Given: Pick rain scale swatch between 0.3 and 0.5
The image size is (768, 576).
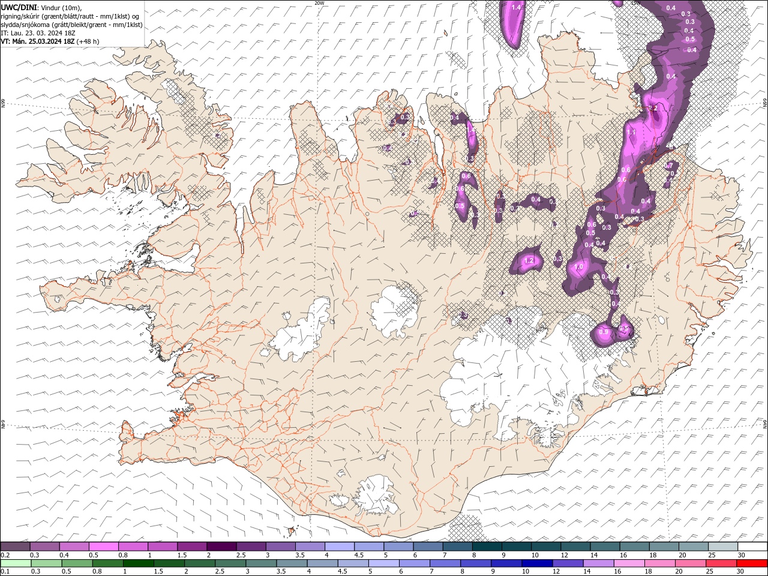Looking at the screenshot, I should click(46, 563).
